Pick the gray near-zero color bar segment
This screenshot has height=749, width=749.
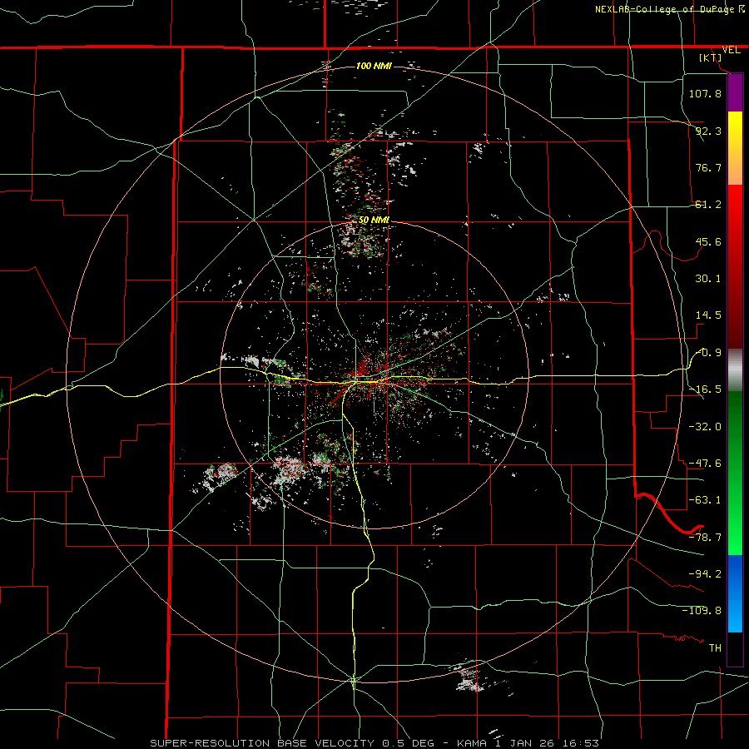coord(735,370)
